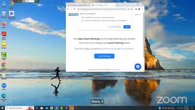Open the taskbar clock and date
The width and height of the screenshot is (195, 110).
tap(186, 108)
